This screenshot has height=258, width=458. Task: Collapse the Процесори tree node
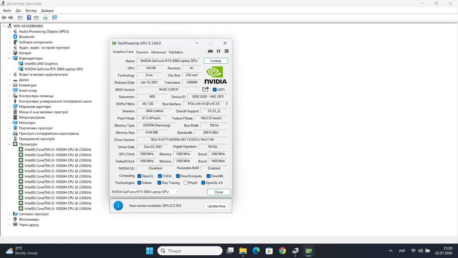pyautogui.click(x=10, y=144)
